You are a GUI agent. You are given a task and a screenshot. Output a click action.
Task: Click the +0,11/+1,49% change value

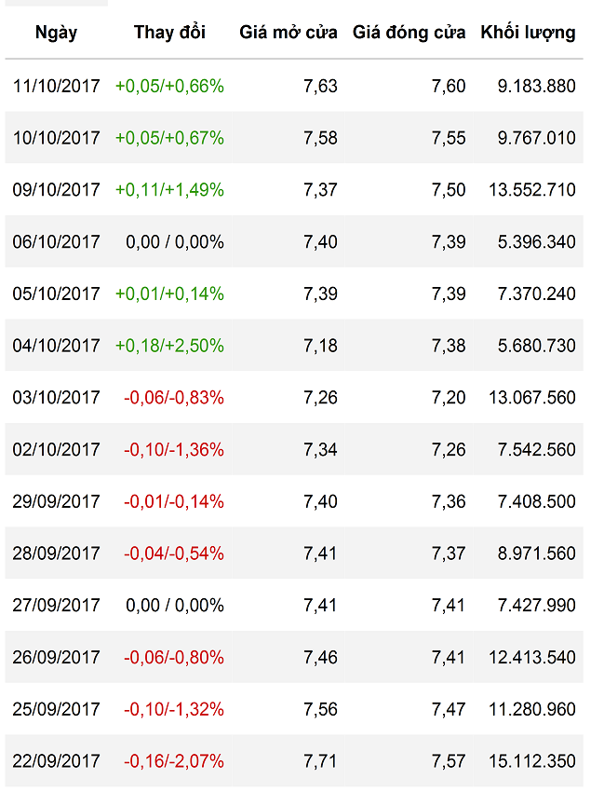169,190
